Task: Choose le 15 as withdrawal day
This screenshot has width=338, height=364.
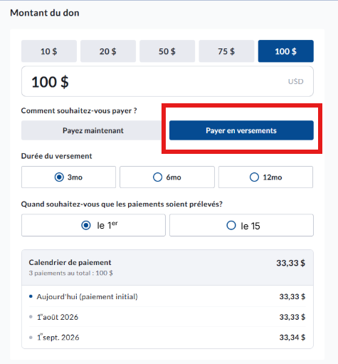Action: pyautogui.click(x=241, y=225)
